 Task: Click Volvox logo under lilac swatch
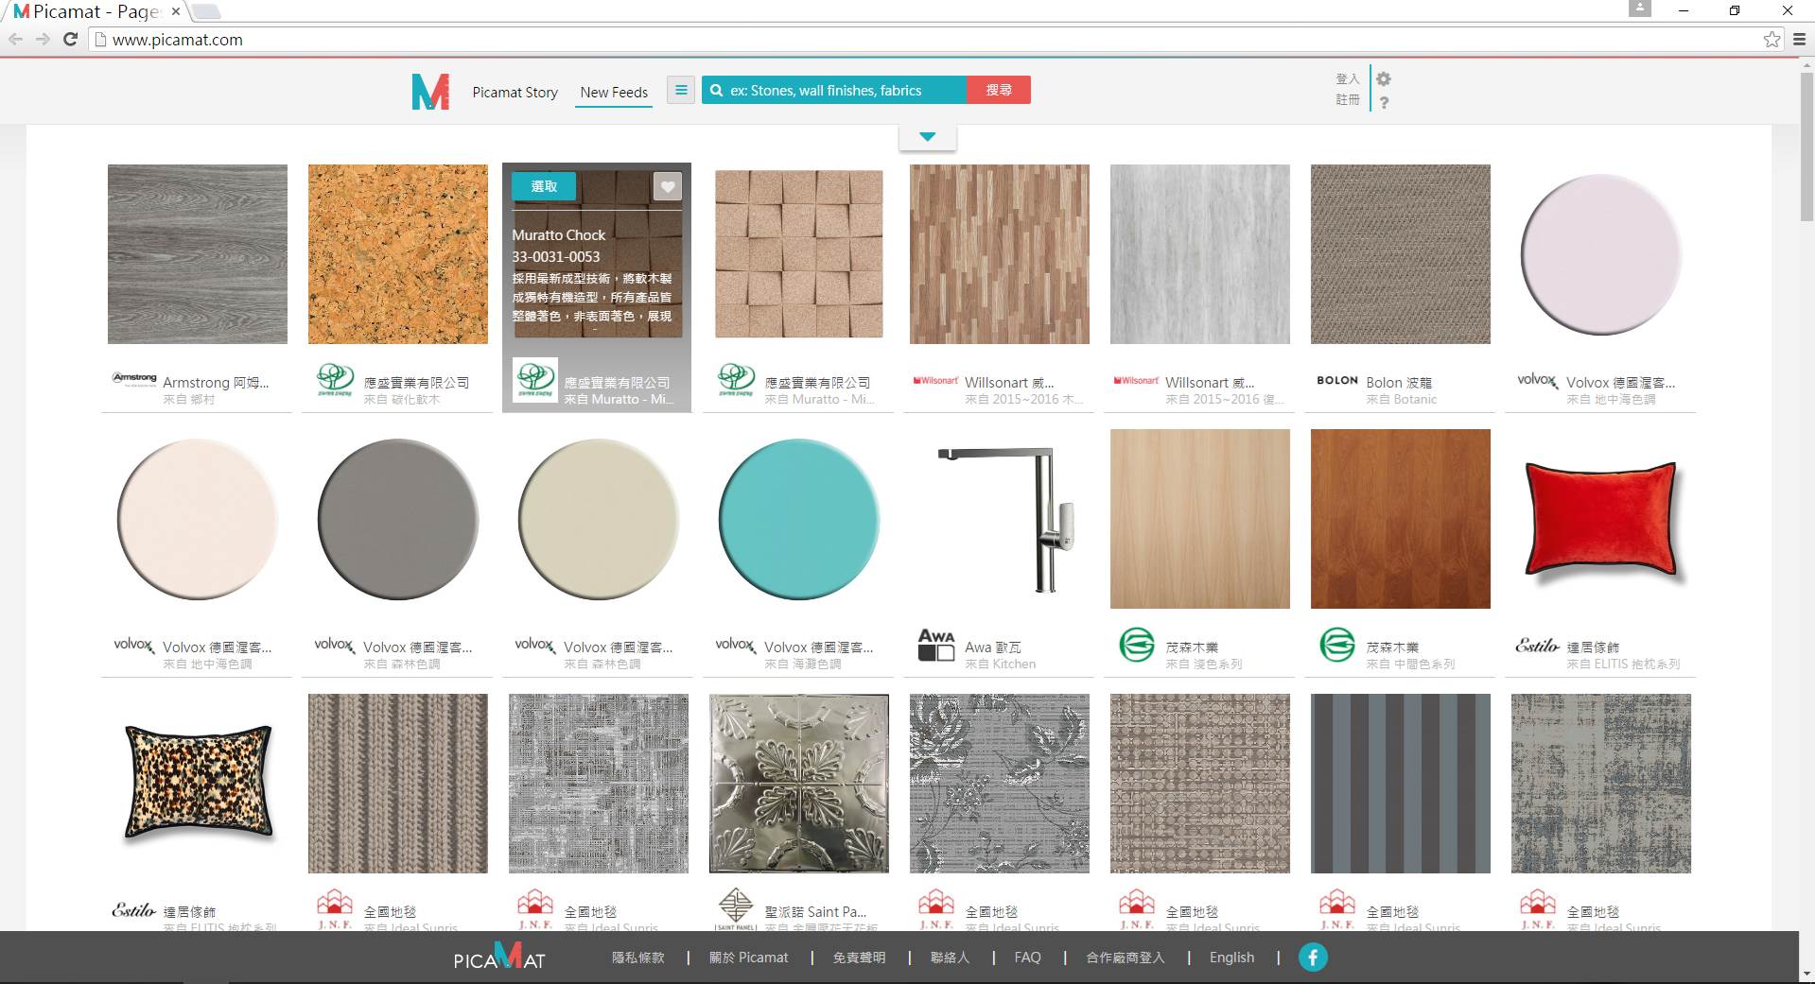[x=1538, y=380]
